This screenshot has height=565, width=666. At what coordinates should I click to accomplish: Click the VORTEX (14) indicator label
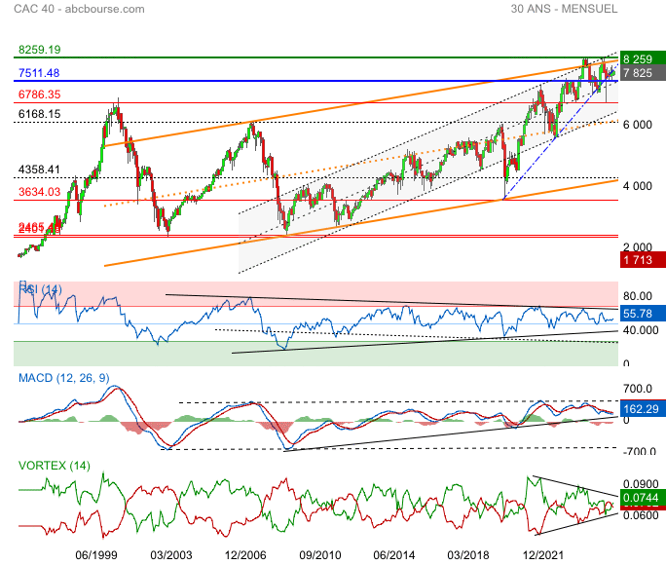[55, 466]
